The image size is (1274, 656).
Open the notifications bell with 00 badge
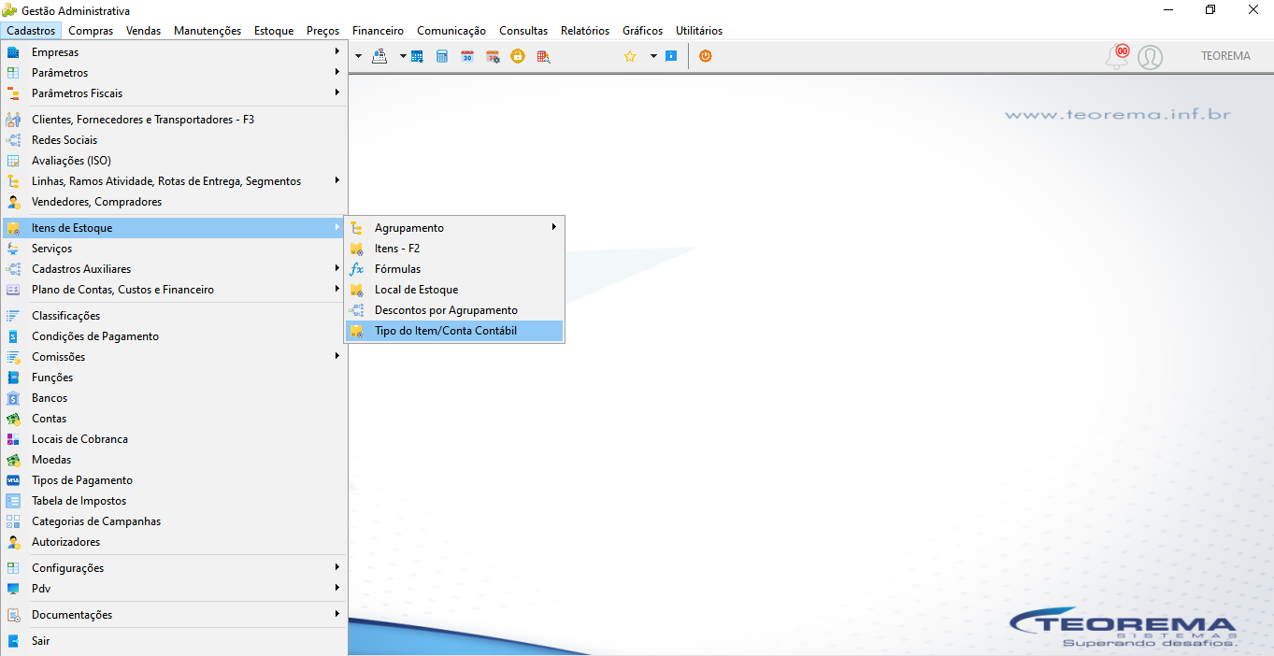[x=1117, y=56]
